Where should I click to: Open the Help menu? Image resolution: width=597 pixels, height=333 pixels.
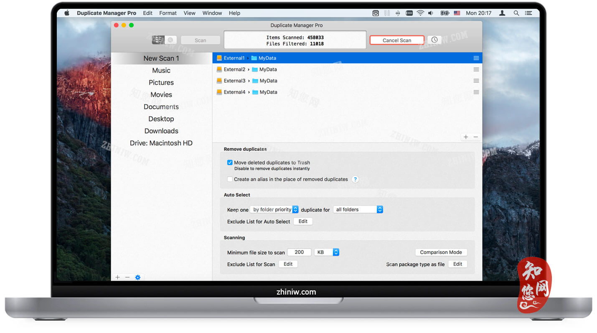(x=234, y=13)
